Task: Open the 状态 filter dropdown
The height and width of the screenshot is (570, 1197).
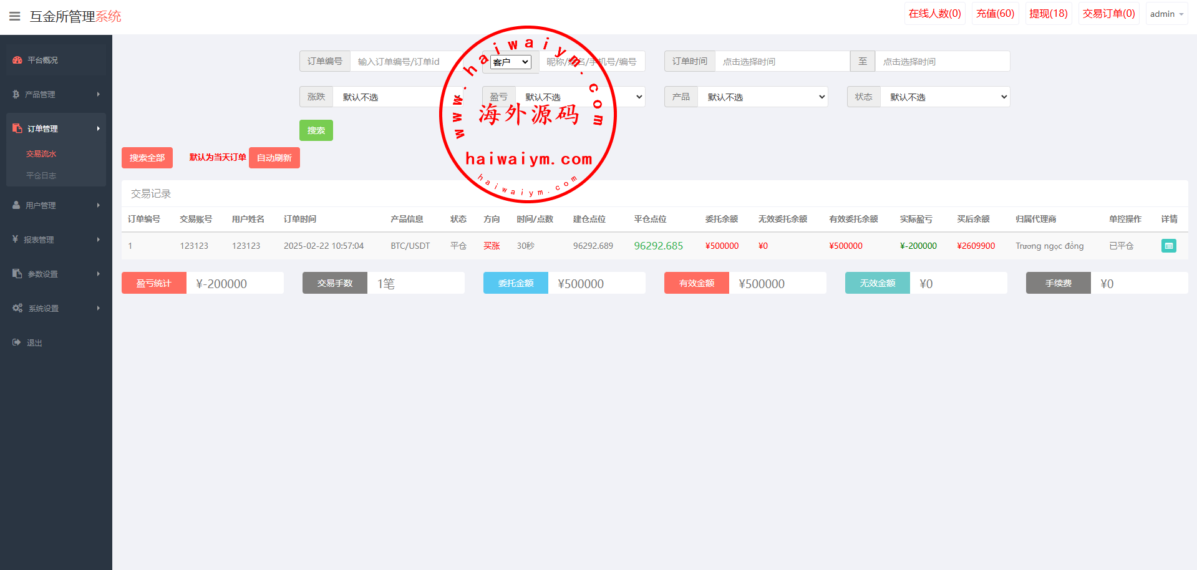Action: [x=944, y=97]
